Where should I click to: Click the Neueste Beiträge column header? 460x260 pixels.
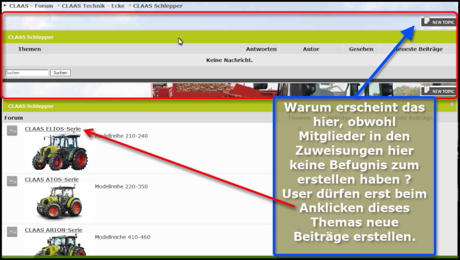(x=419, y=49)
